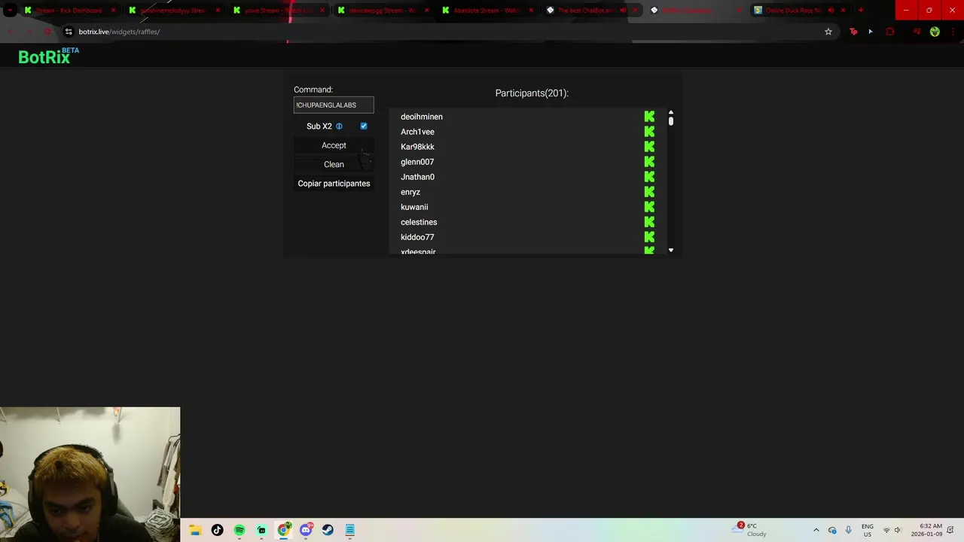The height and width of the screenshot is (542, 964).
Task: Open the tab search dropdown
Action: (10, 11)
